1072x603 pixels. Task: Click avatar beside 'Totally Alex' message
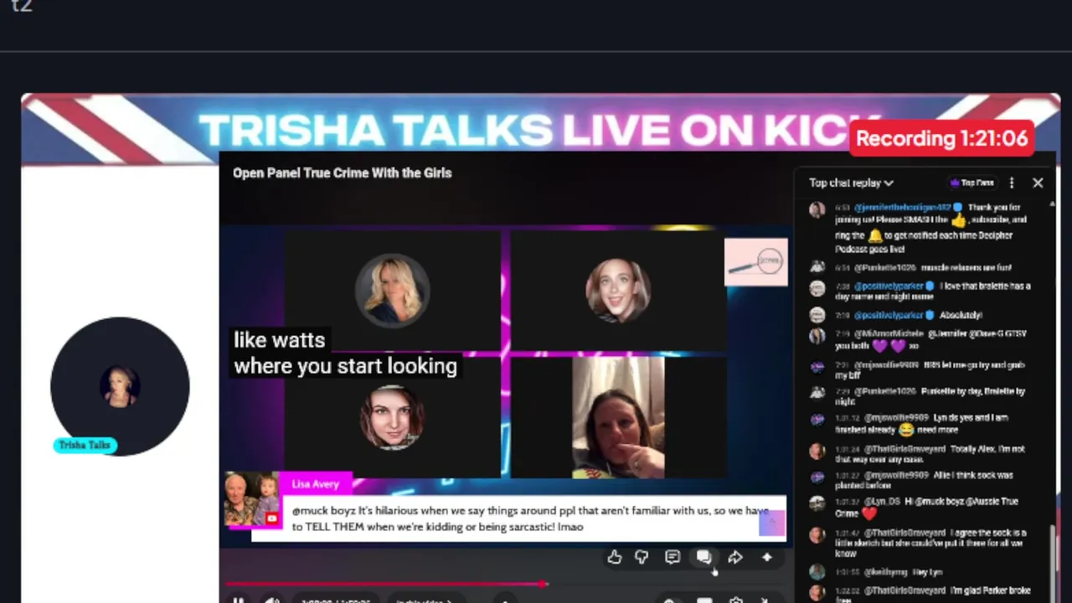tap(817, 451)
